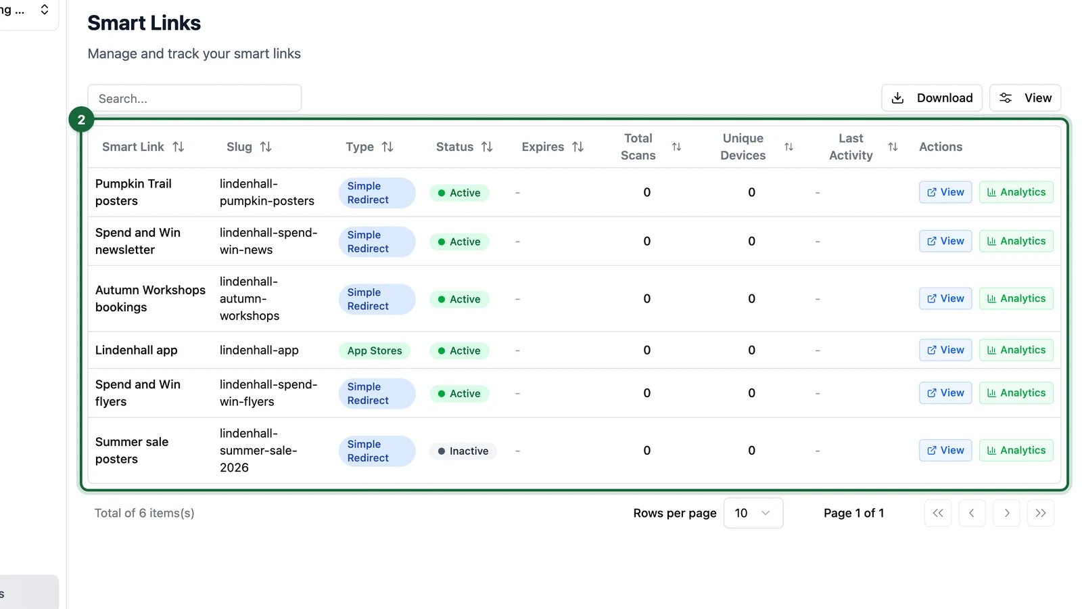Click the App Stores type badge
The image size is (1082, 609).
[375, 351]
